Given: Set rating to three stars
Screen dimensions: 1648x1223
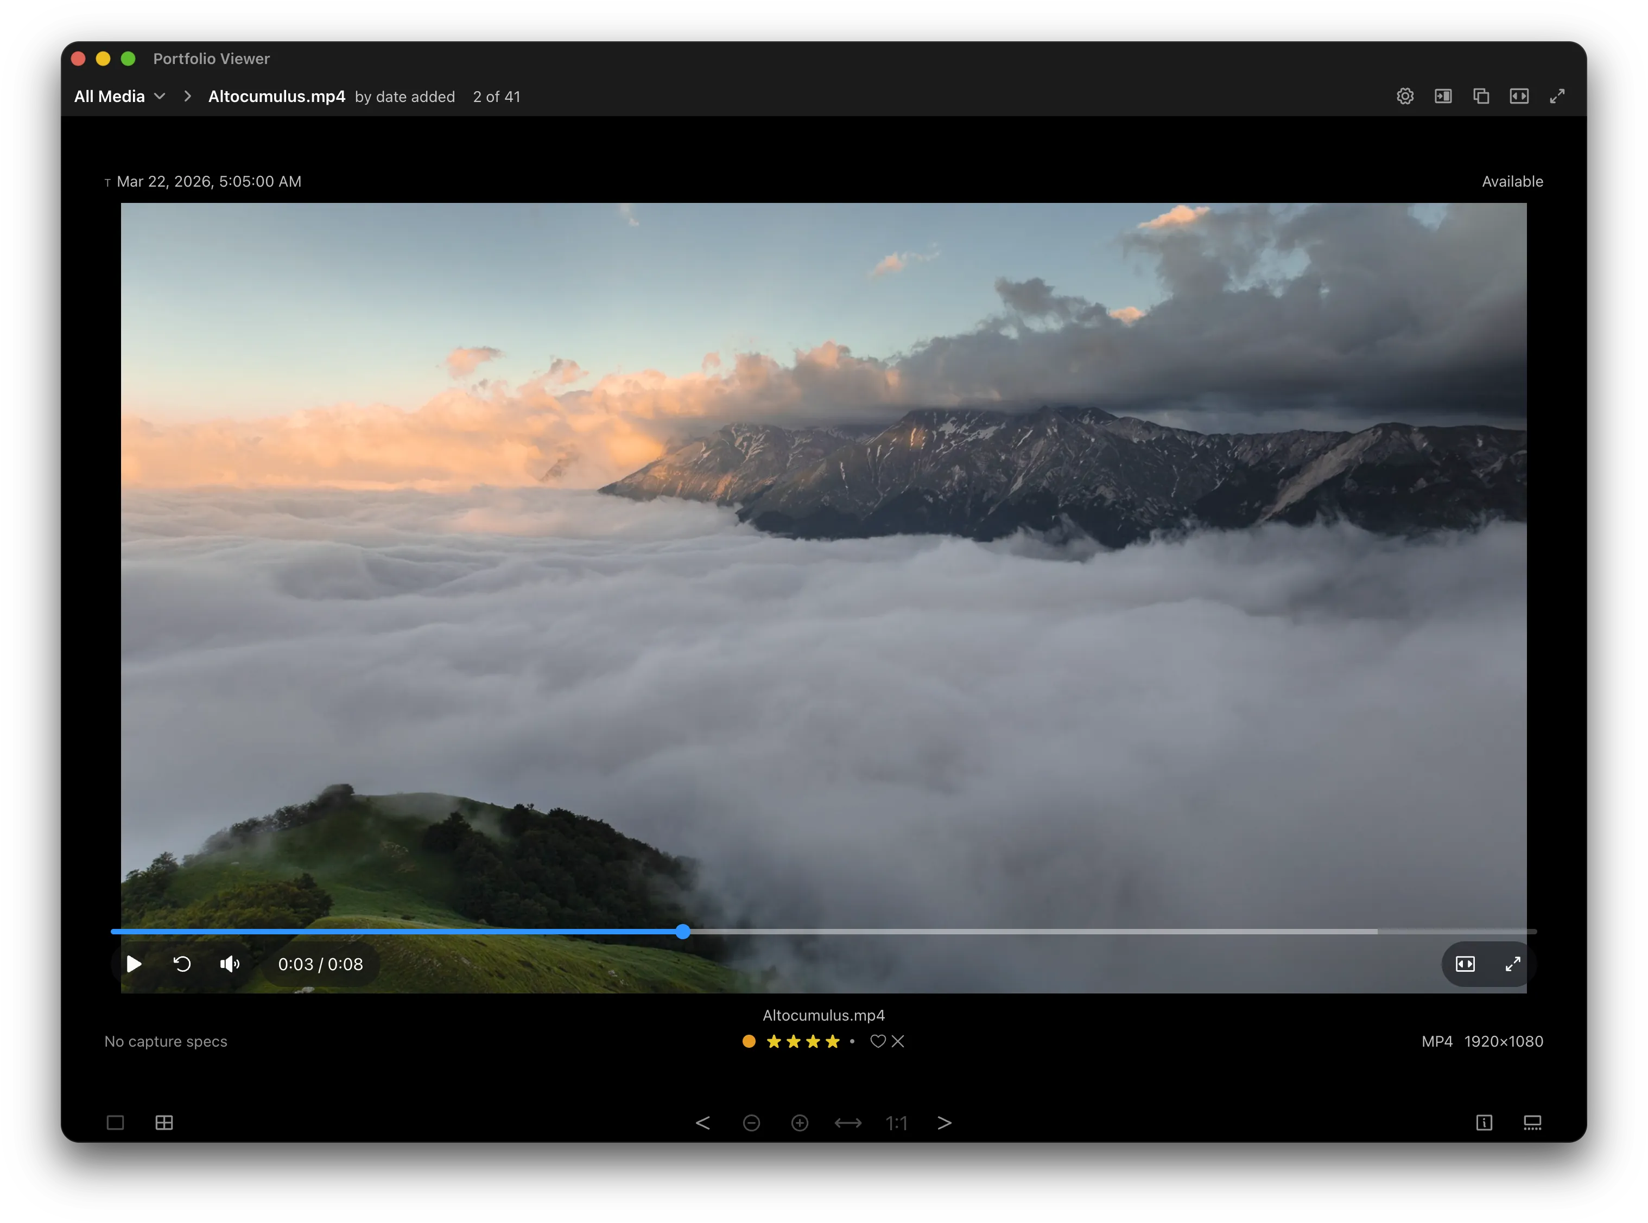Looking at the screenshot, I should pos(813,1042).
